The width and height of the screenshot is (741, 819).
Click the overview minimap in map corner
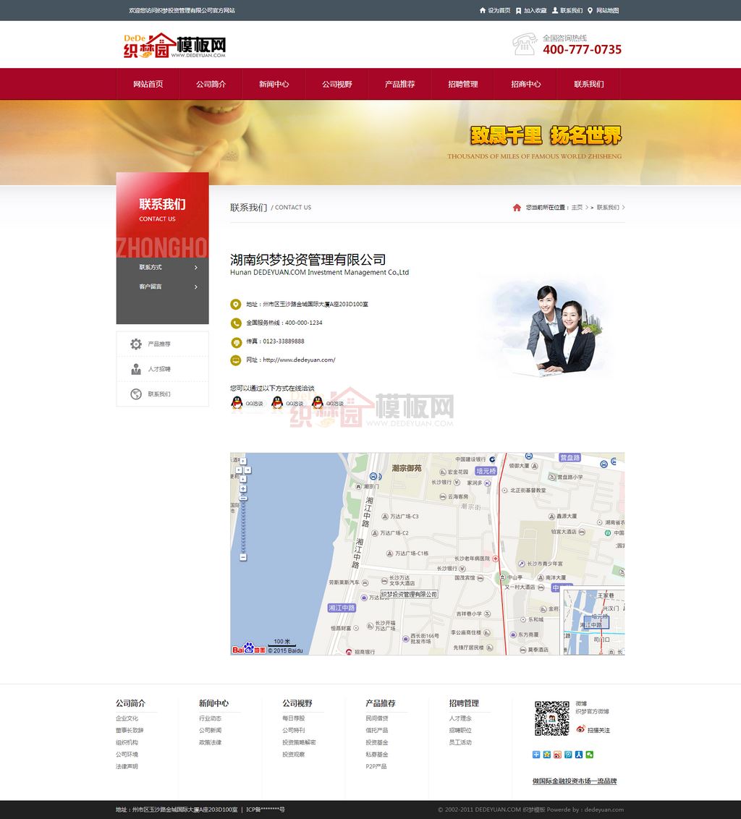[x=593, y=621]
